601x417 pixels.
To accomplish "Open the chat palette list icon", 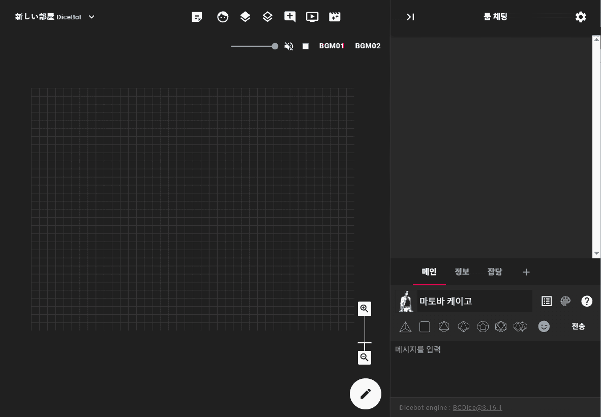I will tap(547, 302).
